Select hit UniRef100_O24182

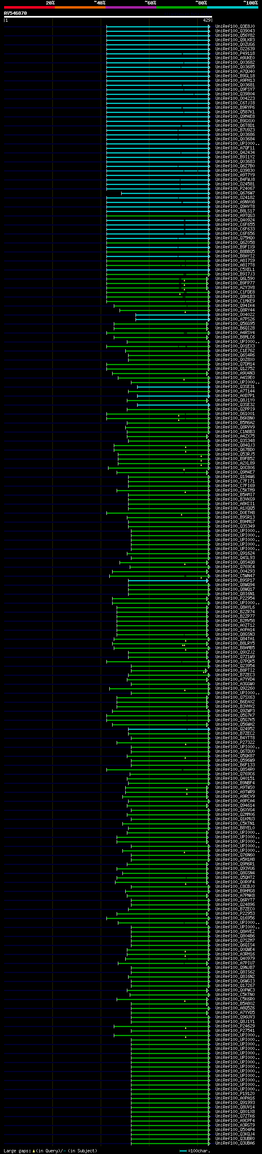coord(235,198)
